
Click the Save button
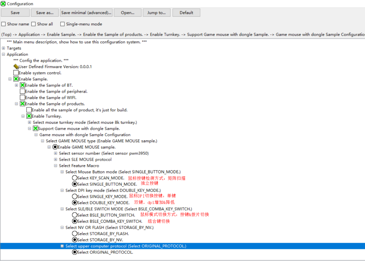pos(15,13)
